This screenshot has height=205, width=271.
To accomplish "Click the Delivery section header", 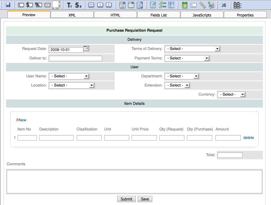I will tap(134, 39).
